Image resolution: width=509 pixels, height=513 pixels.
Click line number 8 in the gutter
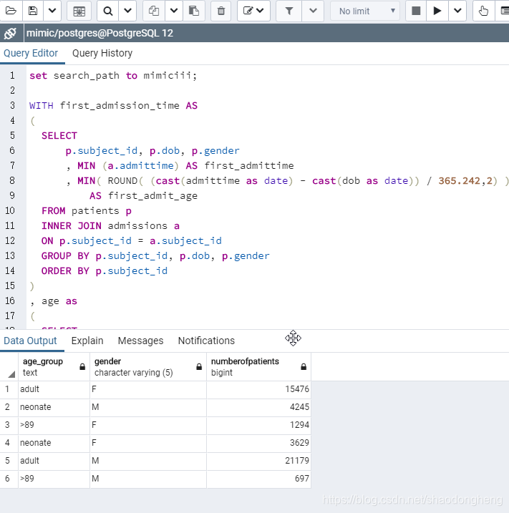(12, 180)
